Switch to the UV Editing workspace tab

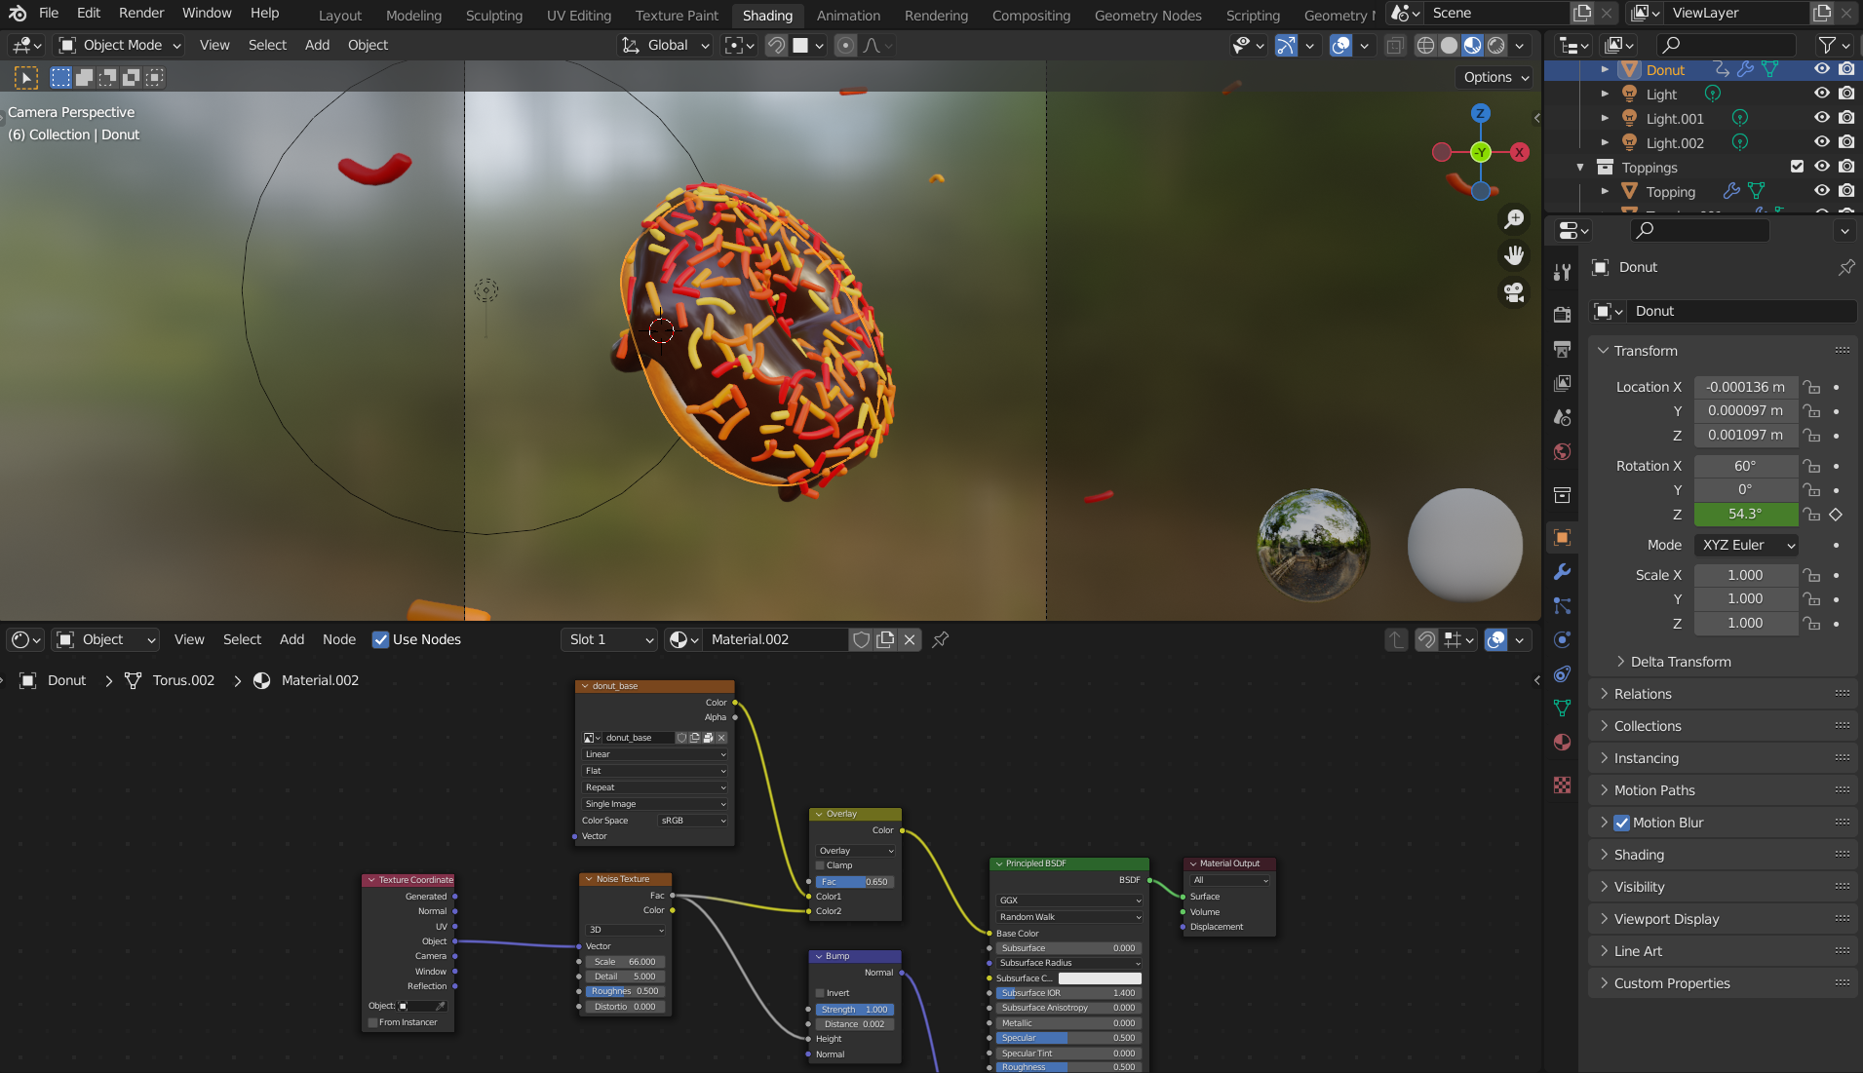tap(579, 15)
